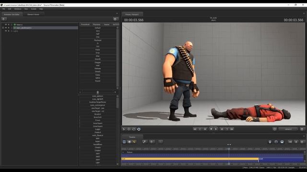The image size is (307, 172).
Task: Toggle the timeline lock icon
Action: pos(282,142)
